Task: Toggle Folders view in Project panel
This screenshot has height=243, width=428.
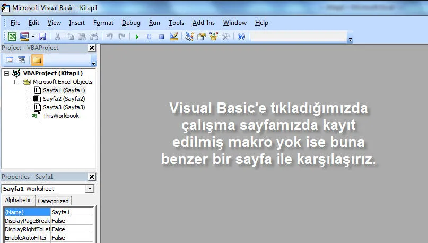Action: click(x=37, y=60)
